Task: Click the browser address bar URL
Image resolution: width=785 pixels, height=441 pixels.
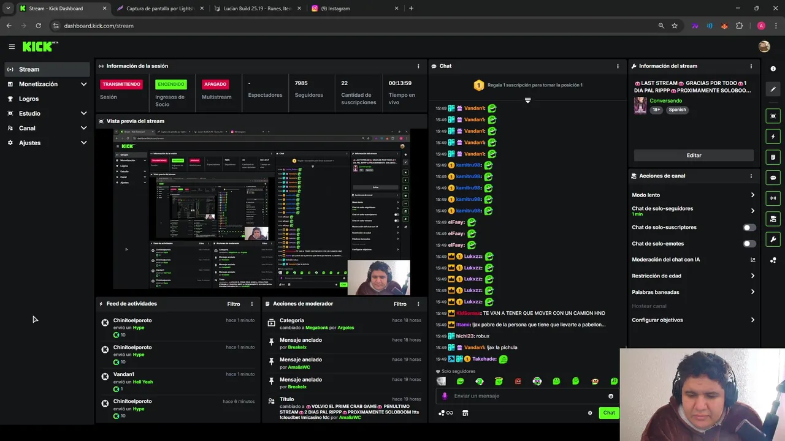Action: click(x=99, y=26)
